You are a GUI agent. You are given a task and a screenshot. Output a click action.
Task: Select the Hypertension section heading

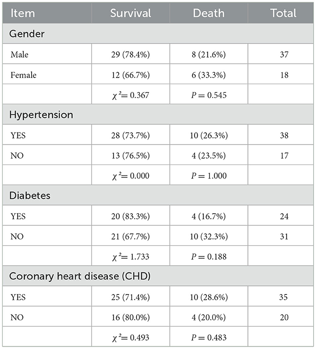tap(41, 115)
